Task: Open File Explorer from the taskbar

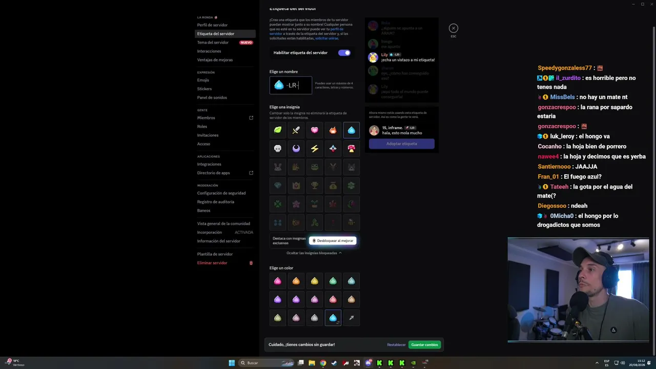Action: pyautogui.click(x=312, y=363)
